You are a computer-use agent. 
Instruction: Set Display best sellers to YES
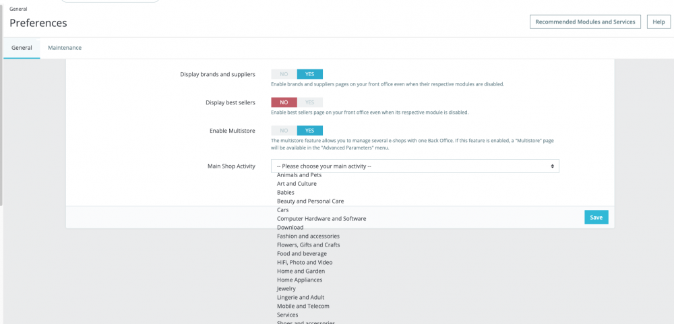(x=310, y=102)
